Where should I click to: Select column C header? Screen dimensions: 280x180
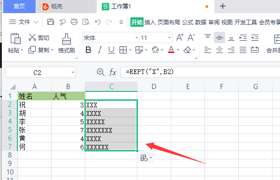click(x=111, y=87)
